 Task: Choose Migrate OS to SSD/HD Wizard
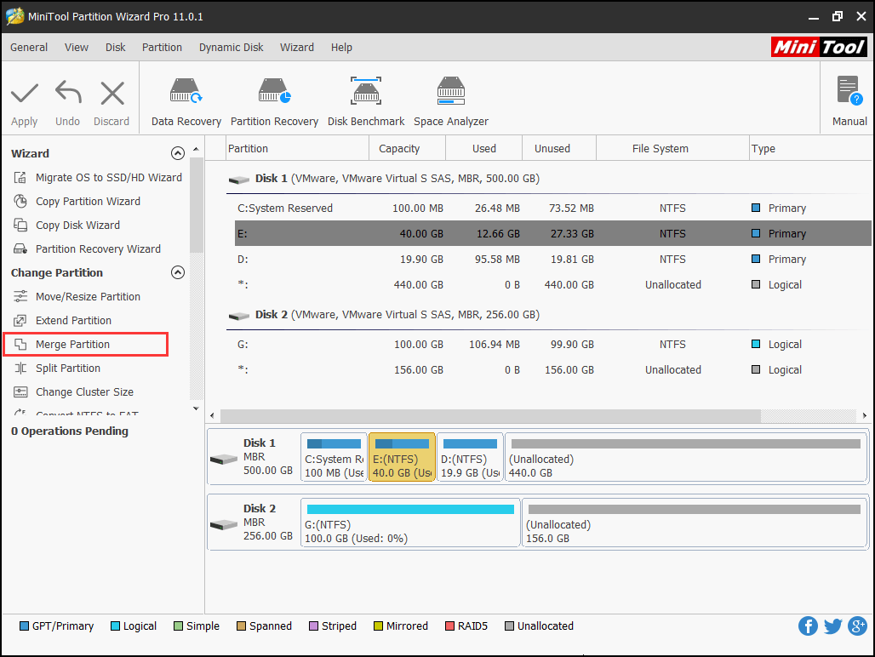(108, 178)
